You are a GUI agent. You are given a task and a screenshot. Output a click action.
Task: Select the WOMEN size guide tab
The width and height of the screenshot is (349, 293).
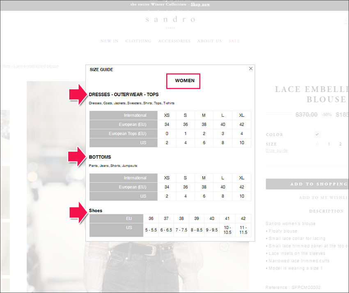[x=184, y=81]
